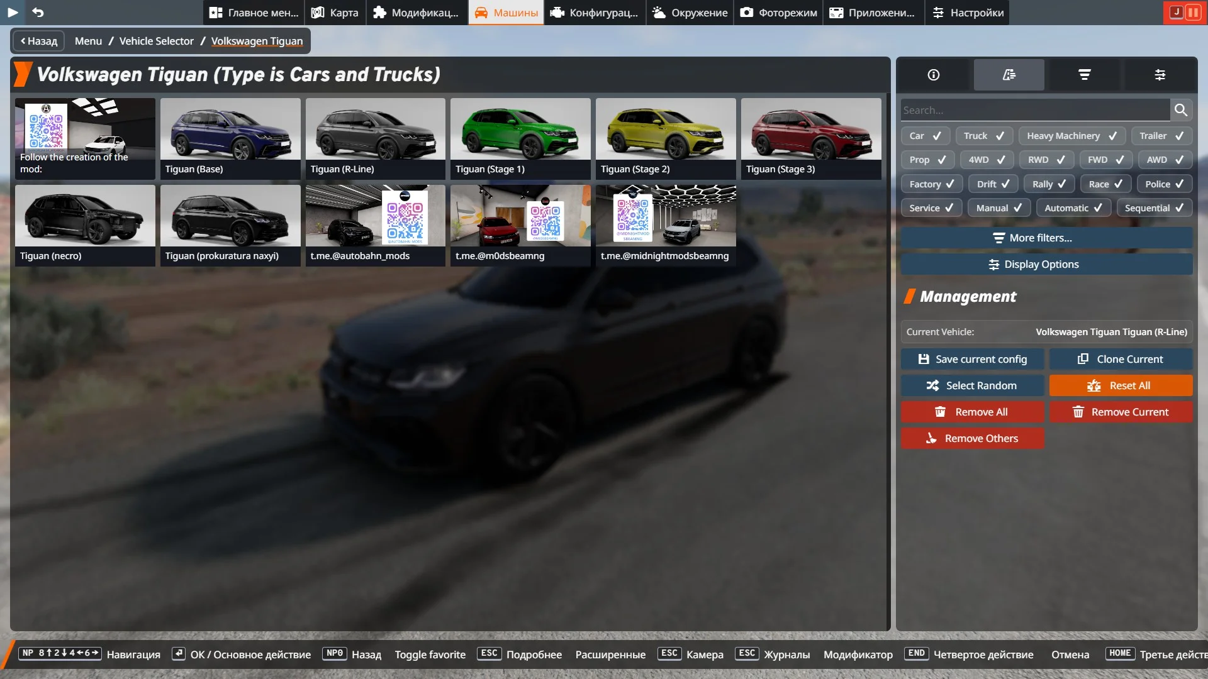This screenshot has height=679, width=1208.
Task: Open the info icon tab in the side panel
Action: pyautogui.click(x=934, y=75)
